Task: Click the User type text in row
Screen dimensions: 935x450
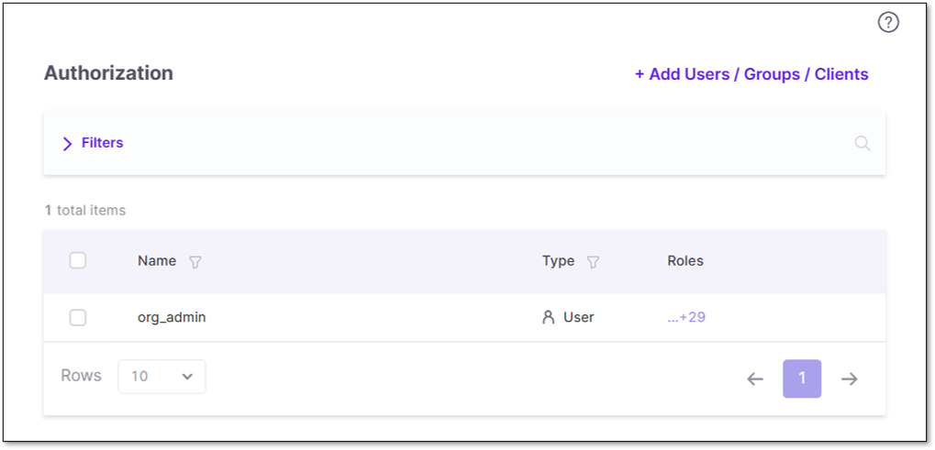Action: pos(579,317)
